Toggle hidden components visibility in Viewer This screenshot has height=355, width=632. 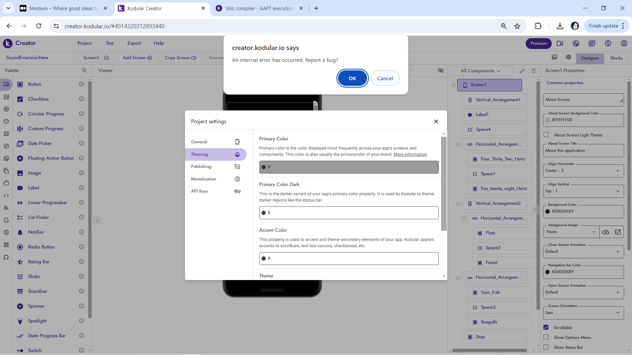(x=441, y=70)
